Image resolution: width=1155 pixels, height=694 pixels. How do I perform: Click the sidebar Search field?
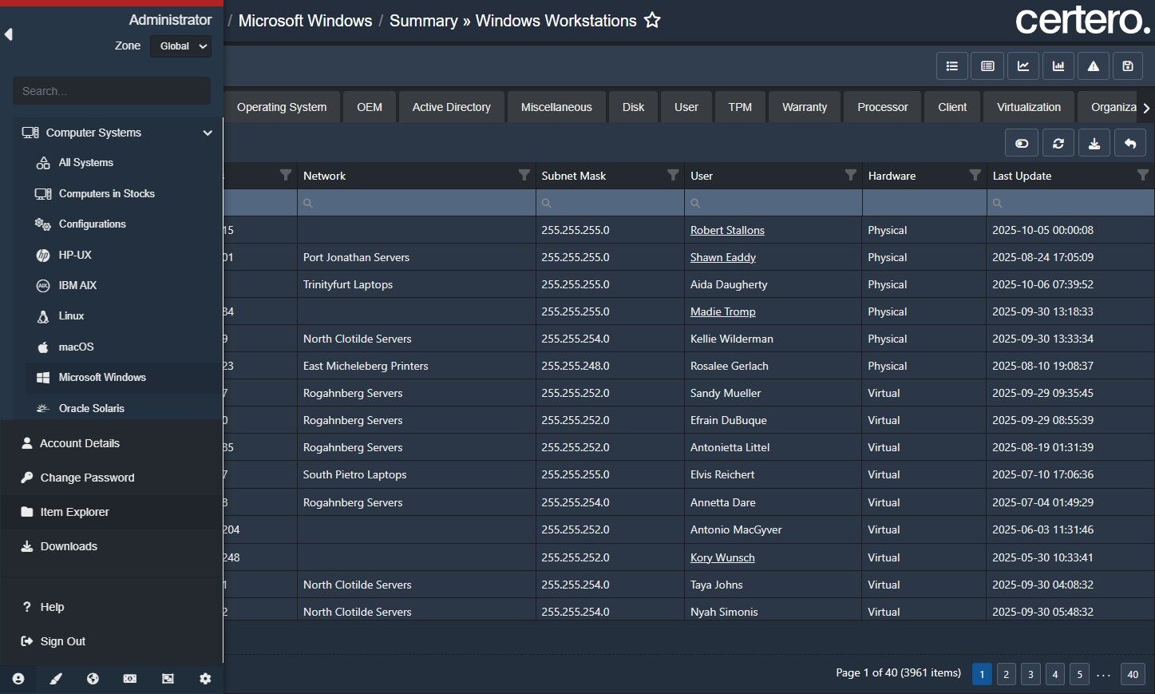coord(112,91)
